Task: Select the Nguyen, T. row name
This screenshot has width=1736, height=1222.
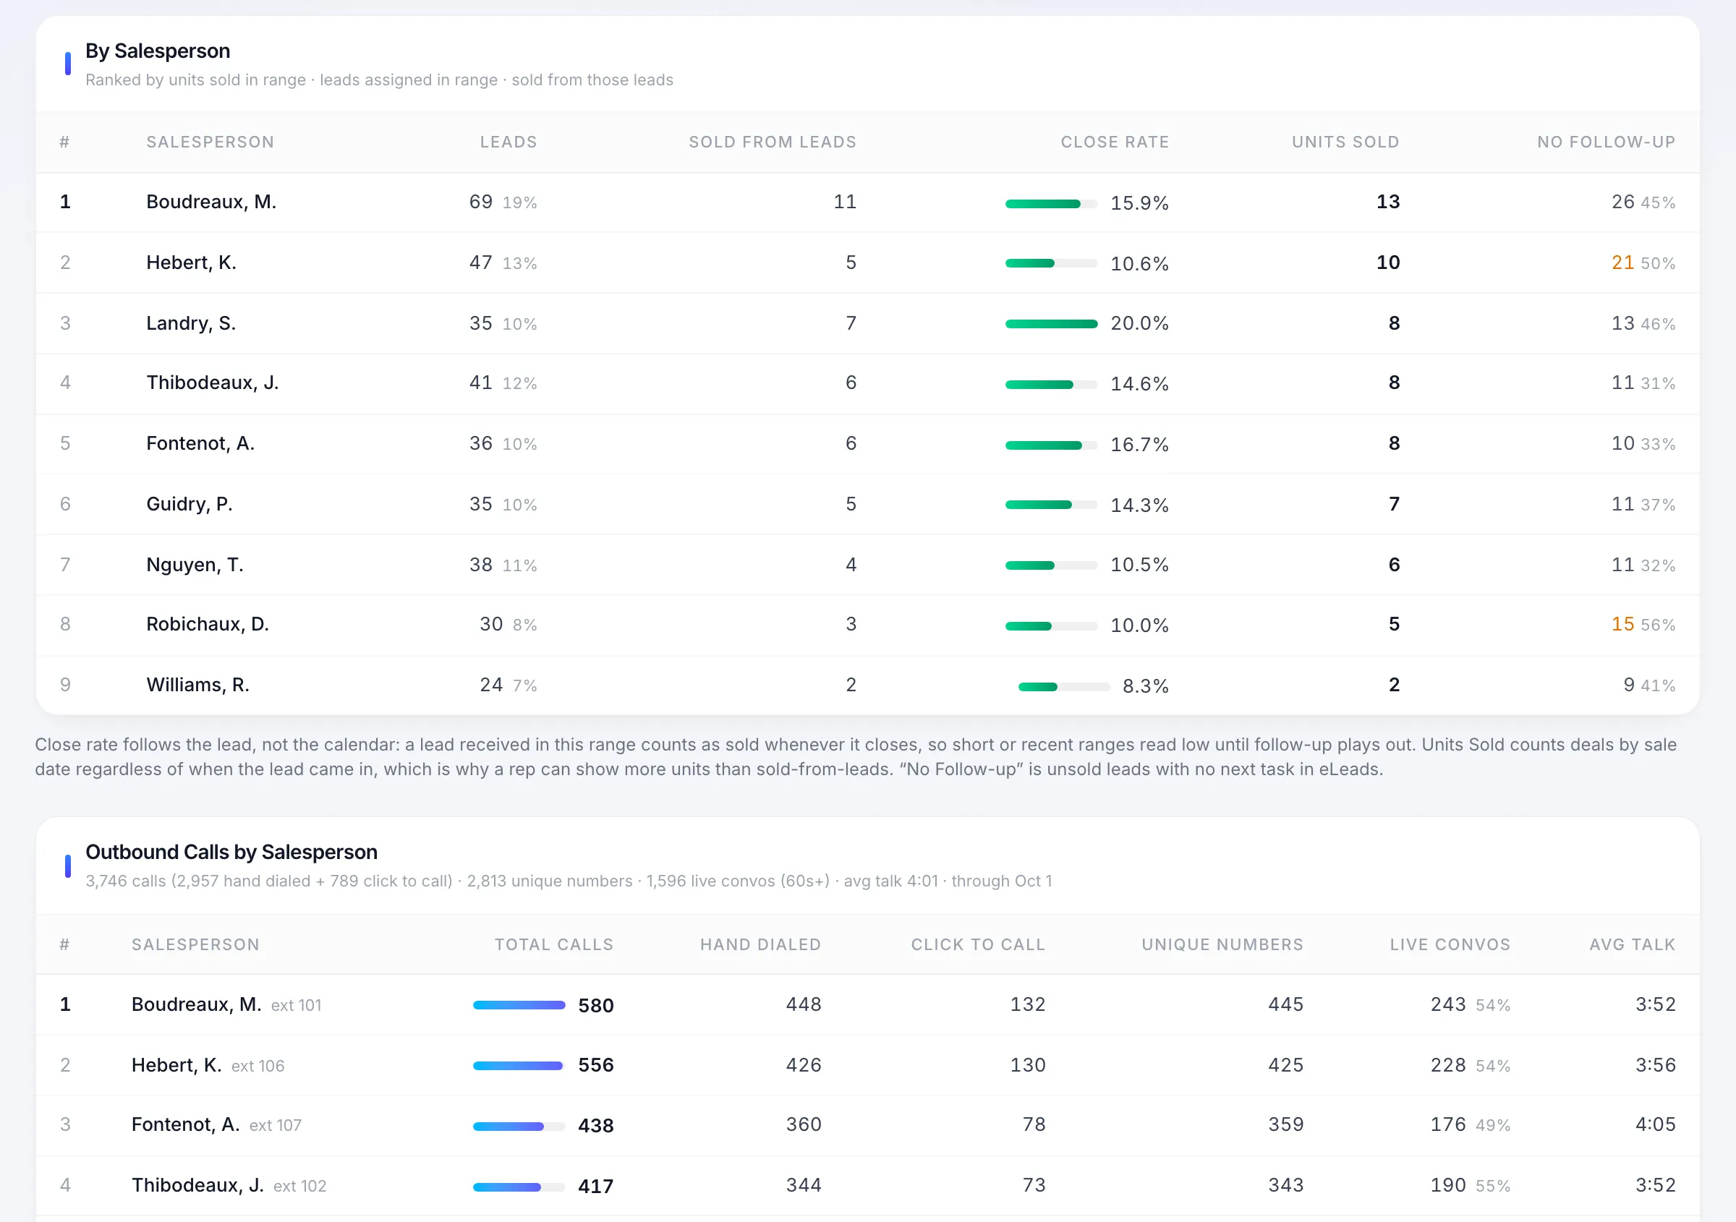Action: coord(195,565)
